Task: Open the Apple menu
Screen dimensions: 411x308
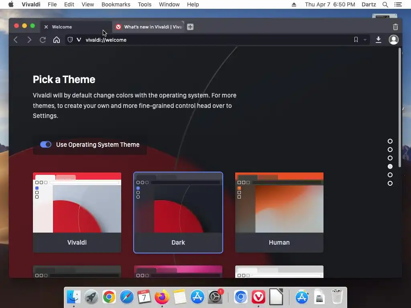Action: pos(11,4)
